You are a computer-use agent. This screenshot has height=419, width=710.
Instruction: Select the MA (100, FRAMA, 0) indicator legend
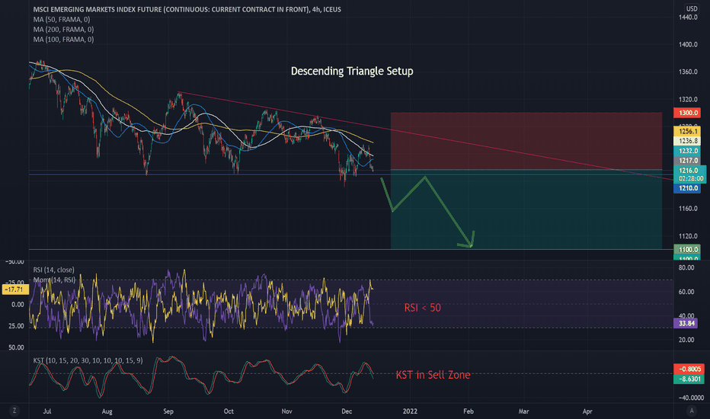click(x=63, y=40)
